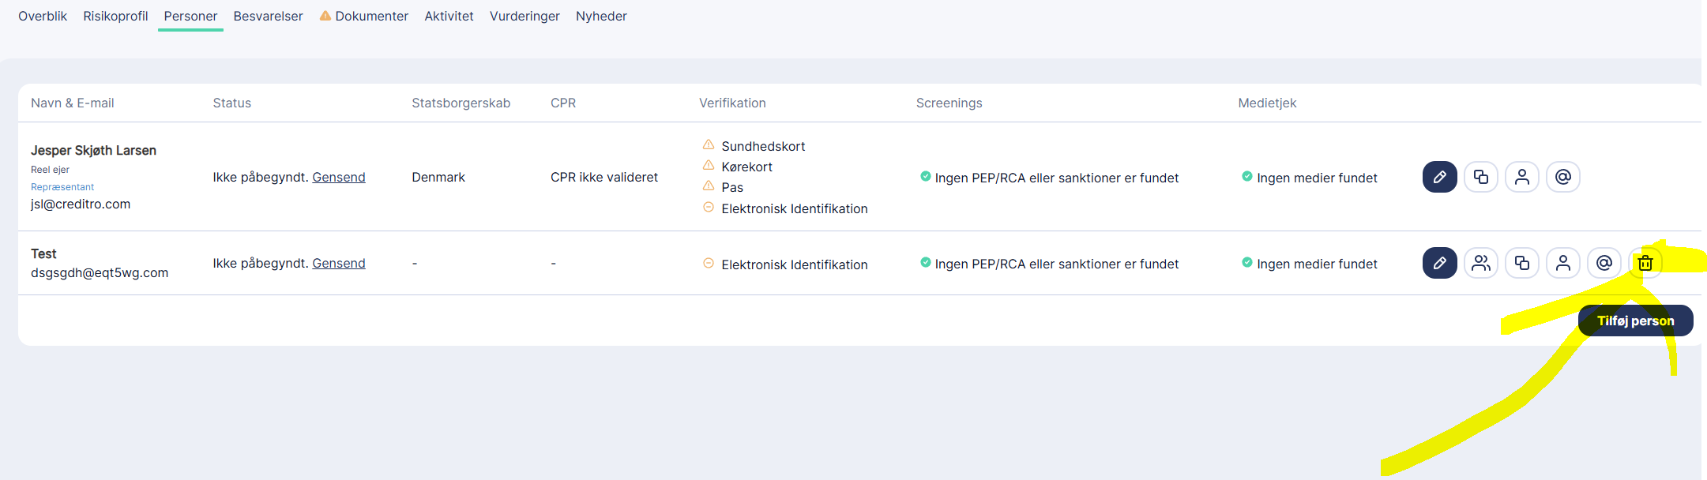Click the Tilføj person button
This screenshot has height=480, width=1707.
[x=1635, y=321]
